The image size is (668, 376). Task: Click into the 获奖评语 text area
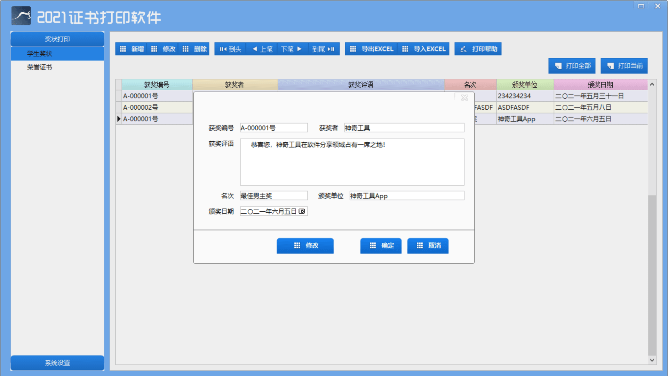352,162
